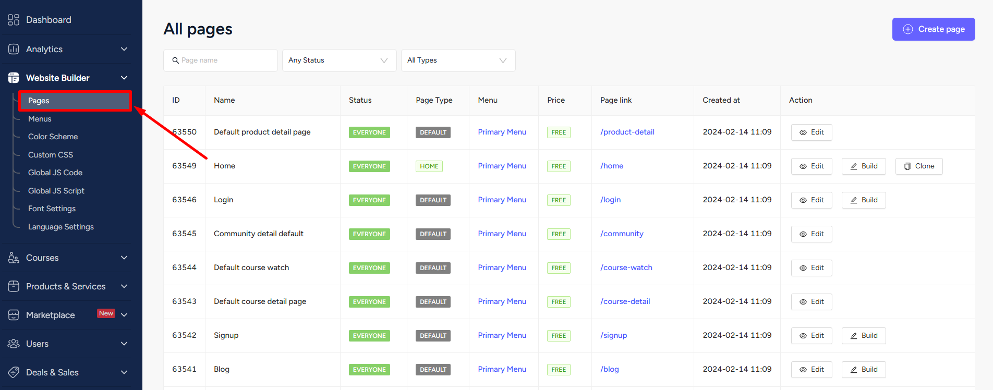
Task: Expand the Products & Services chevron
Action: click(124, 286)
